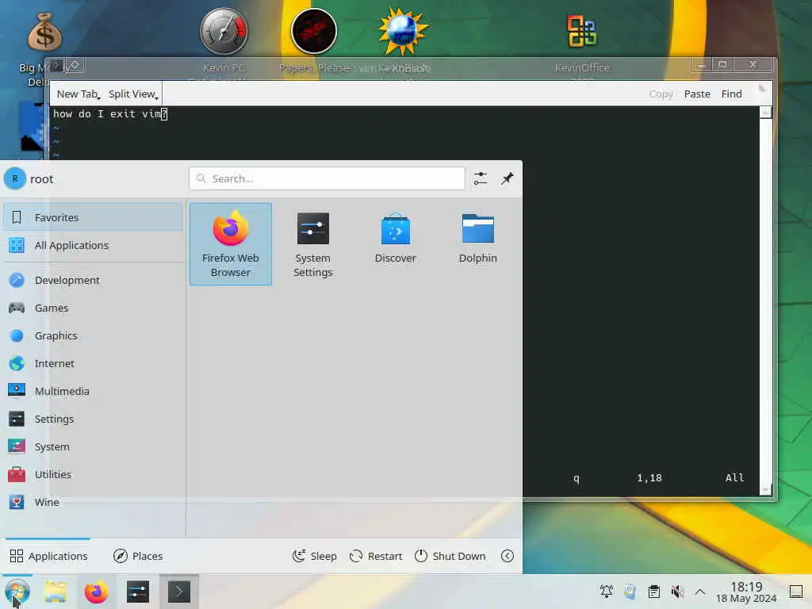Pin the application launcher open

(x=507, y=178)
